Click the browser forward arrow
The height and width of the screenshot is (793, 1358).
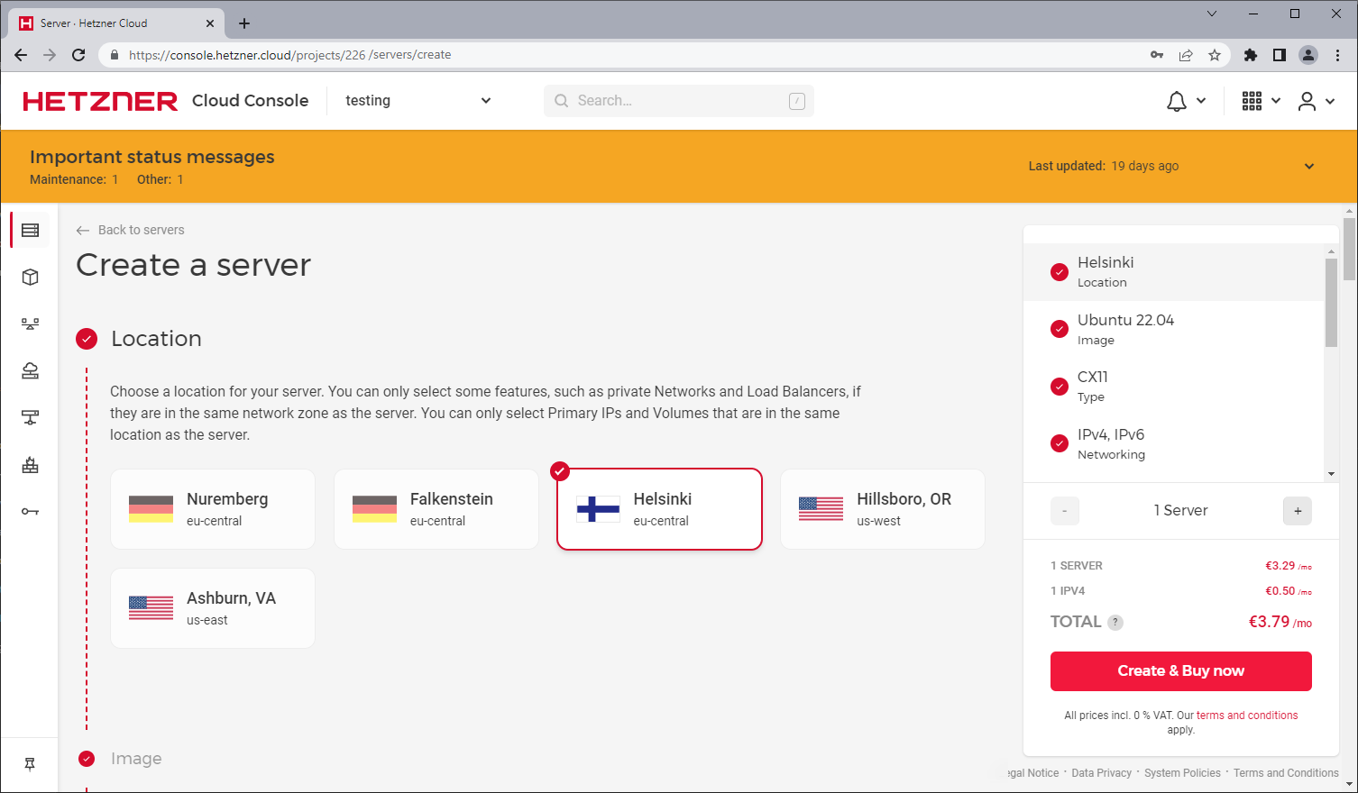click(x=50, y=55)
